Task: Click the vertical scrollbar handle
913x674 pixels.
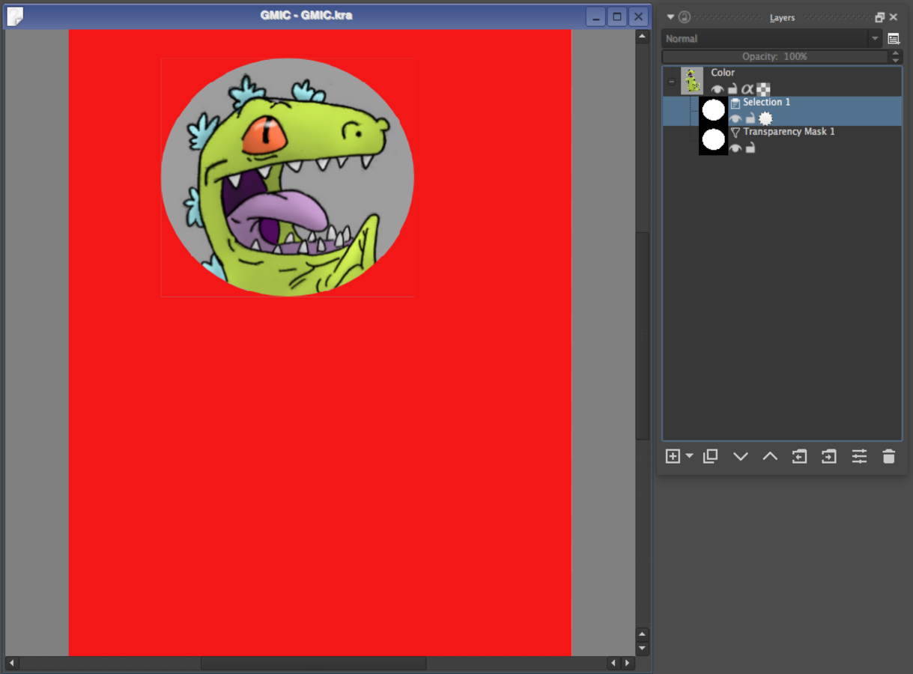Action: [x=642, y=336]
